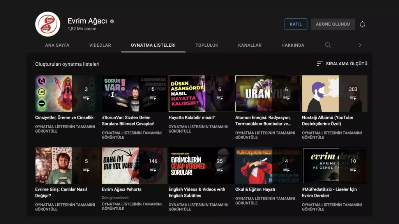This screenshot has width=399, height=224.
Task: Open the Evrime Giriş playlist thumbnail
Action: click(x=68, y=165)
